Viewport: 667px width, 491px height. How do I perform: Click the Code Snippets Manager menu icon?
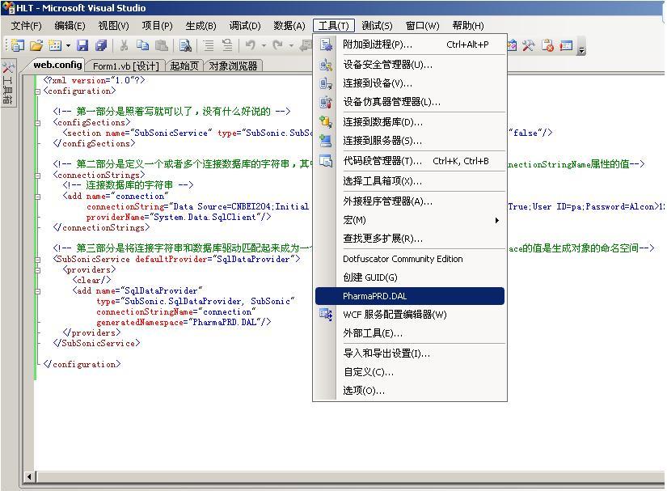point(326,161)
